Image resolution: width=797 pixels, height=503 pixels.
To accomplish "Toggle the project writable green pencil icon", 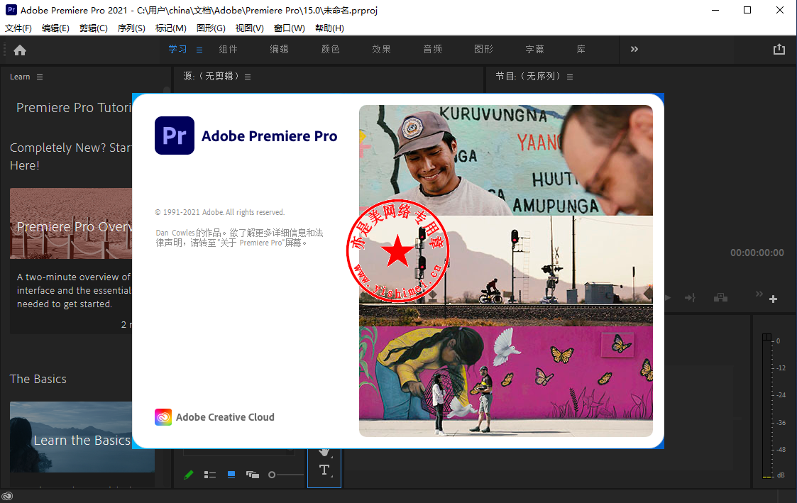I will tap(189, 475).
